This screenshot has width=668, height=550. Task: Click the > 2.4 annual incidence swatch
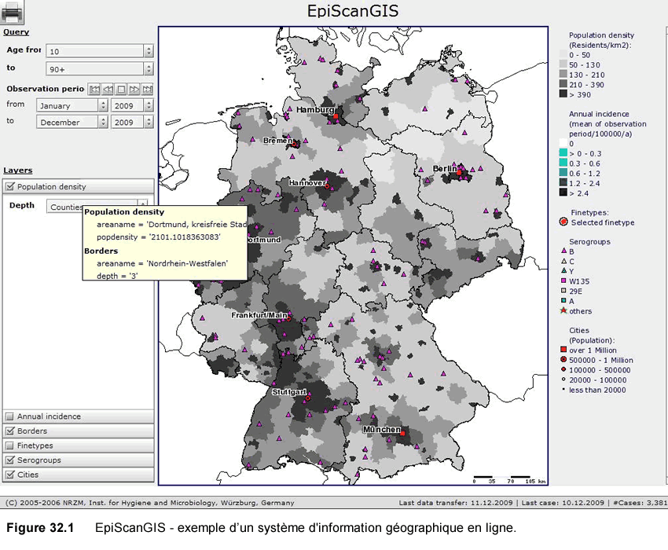tap(563, 192)
